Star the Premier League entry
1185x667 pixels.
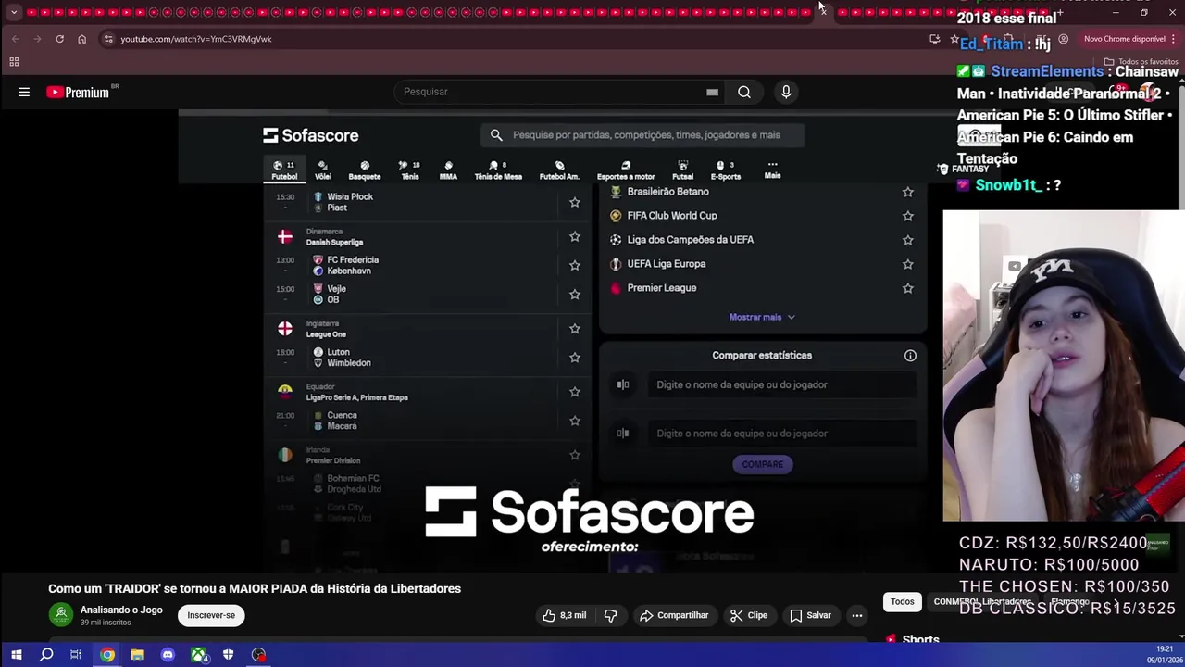point(908,288)
